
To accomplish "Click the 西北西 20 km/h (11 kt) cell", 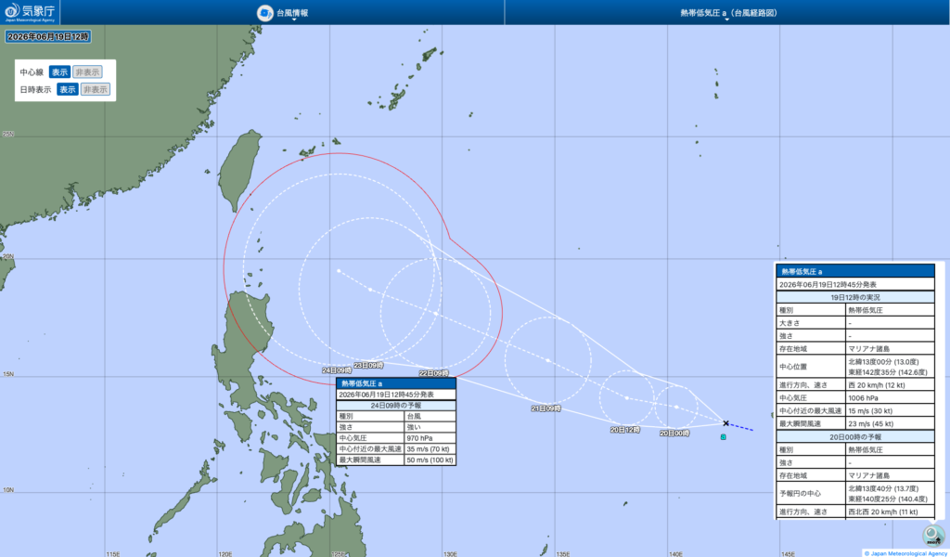I will pos(890,512).
